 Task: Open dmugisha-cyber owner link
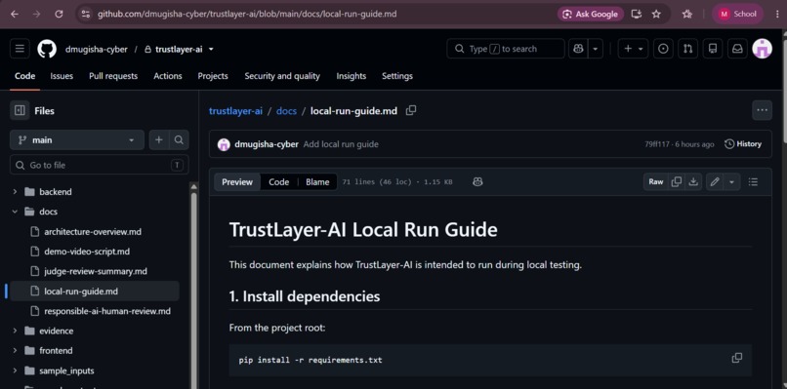96,49
